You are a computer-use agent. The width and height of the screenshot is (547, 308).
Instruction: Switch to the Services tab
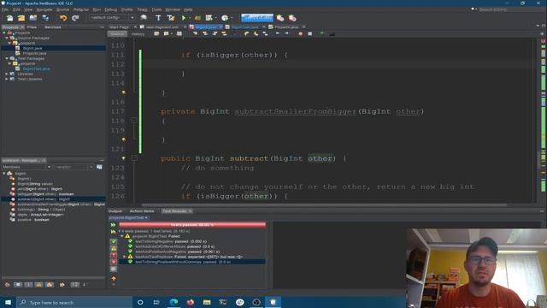(x=53, y=27)
